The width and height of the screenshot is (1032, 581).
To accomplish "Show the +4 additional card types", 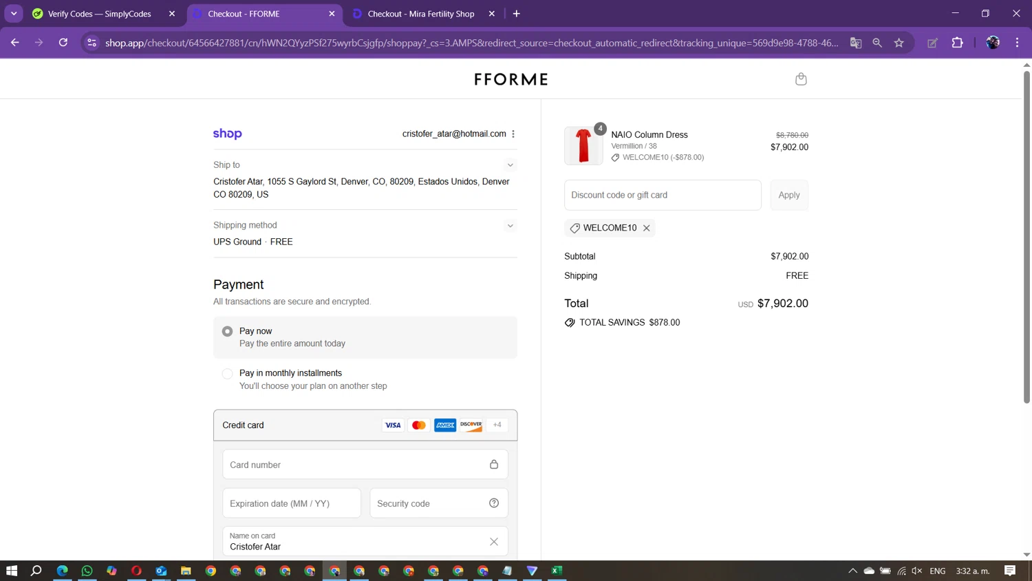I will tap(497, 425).
